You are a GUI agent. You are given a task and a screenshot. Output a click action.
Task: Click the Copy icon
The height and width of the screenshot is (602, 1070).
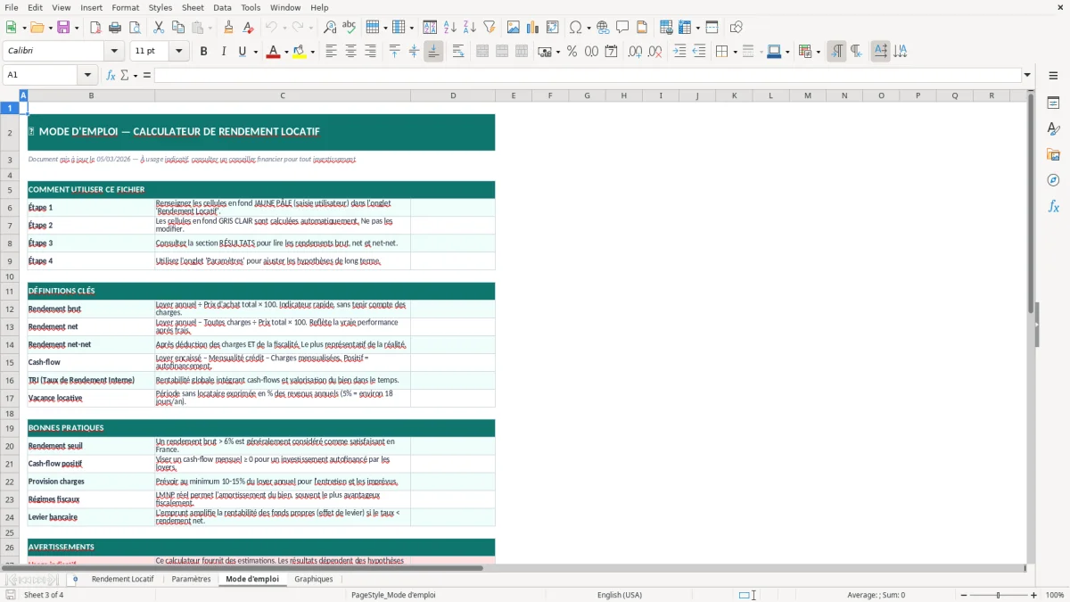point(178,28)
